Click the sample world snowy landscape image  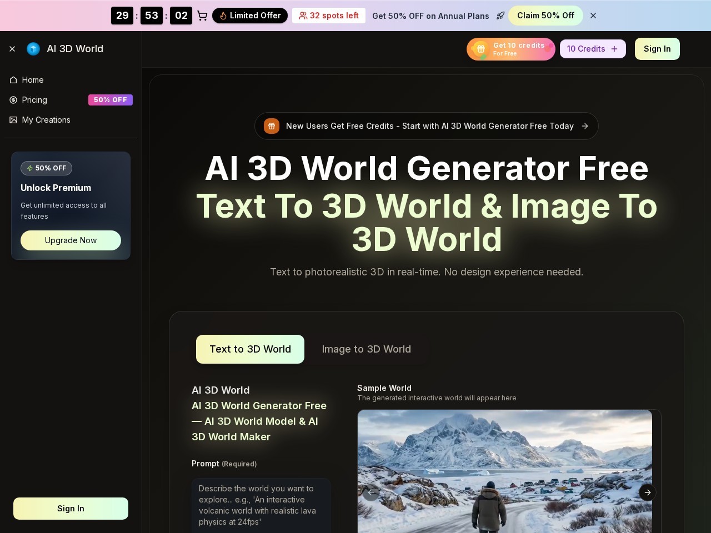point(505,471)
